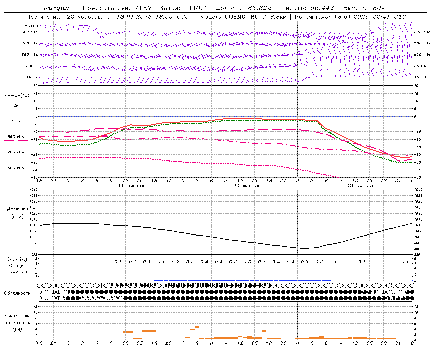Click the longitude value Долгота: 65.322
This screenshot has width=432, height=346.
(x=244, y=8)
